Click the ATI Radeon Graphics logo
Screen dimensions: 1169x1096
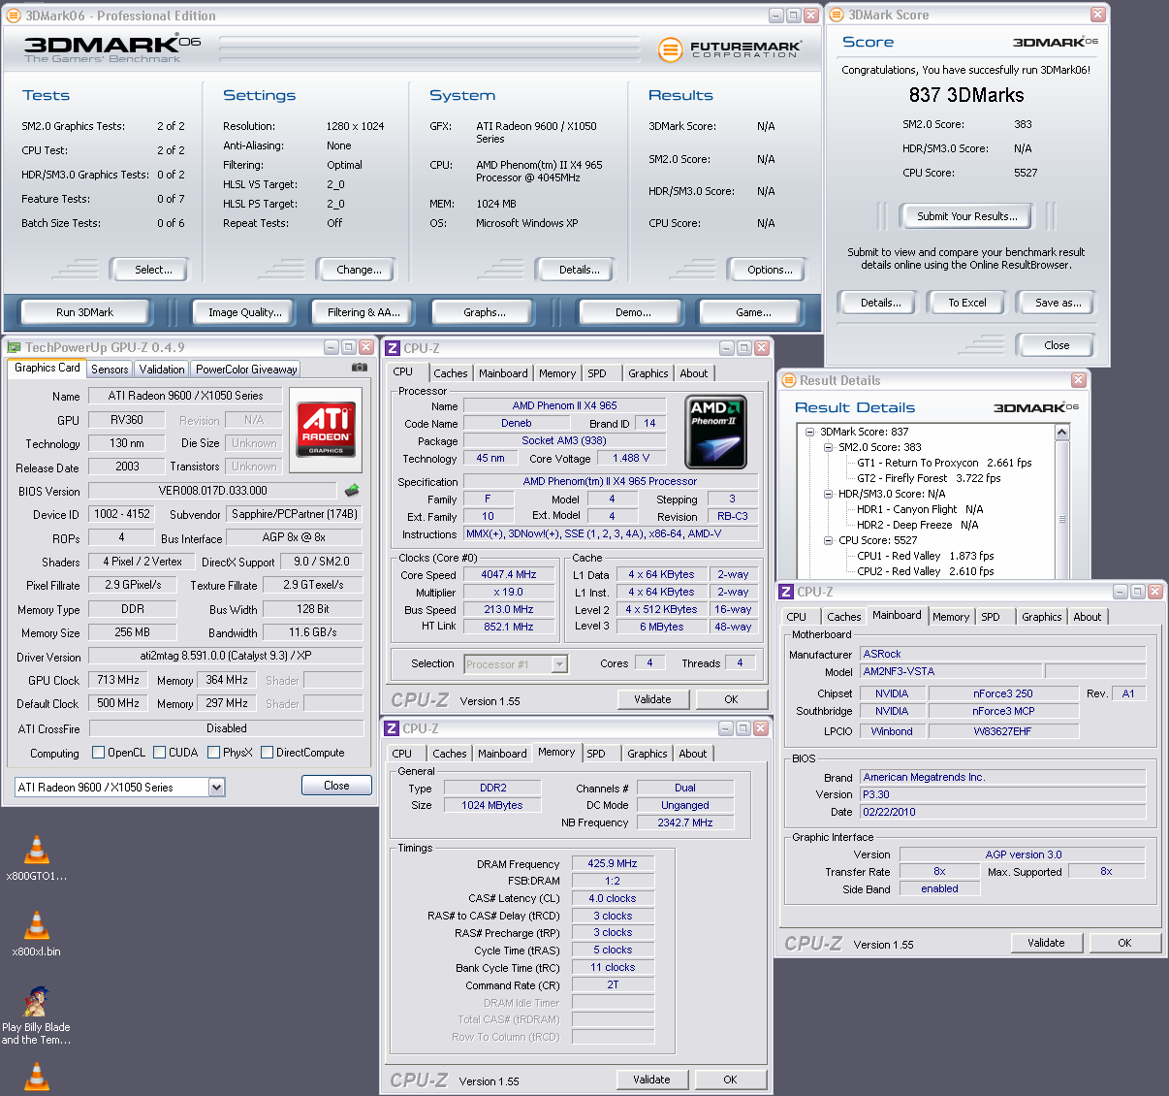click(x=326, y=430)
